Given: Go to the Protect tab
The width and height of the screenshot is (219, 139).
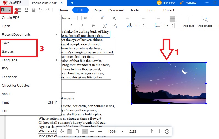Looking at the screenshot, I should coord(169,10).
